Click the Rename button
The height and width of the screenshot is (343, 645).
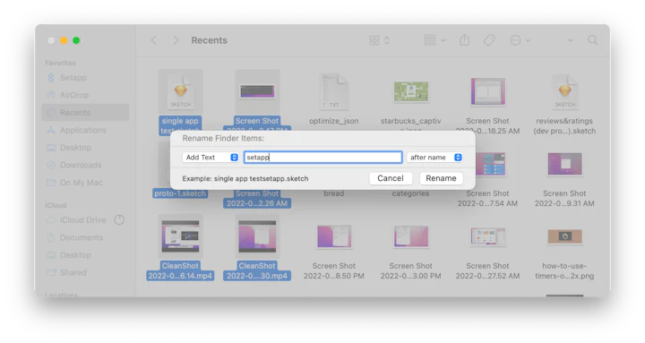click(x=441, y=178)
